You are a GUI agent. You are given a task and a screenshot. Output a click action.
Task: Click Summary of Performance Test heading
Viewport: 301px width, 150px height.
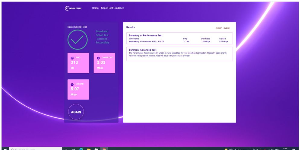point(146,36)
